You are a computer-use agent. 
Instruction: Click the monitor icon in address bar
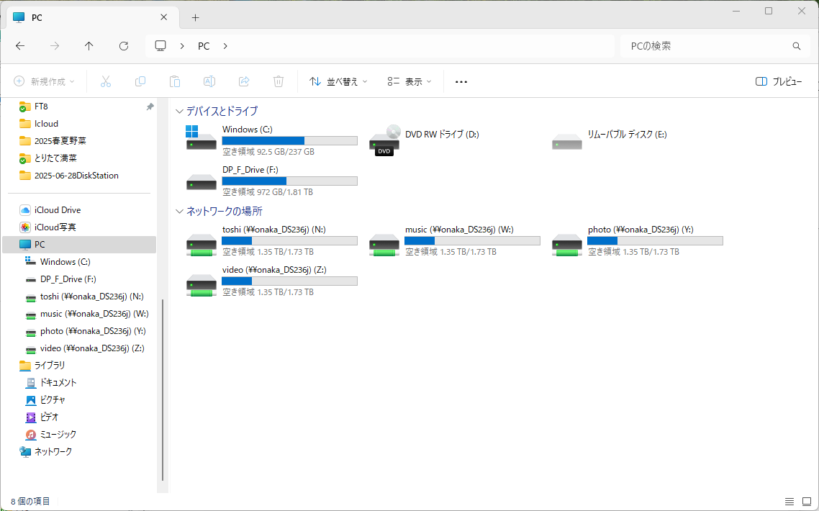160,46
